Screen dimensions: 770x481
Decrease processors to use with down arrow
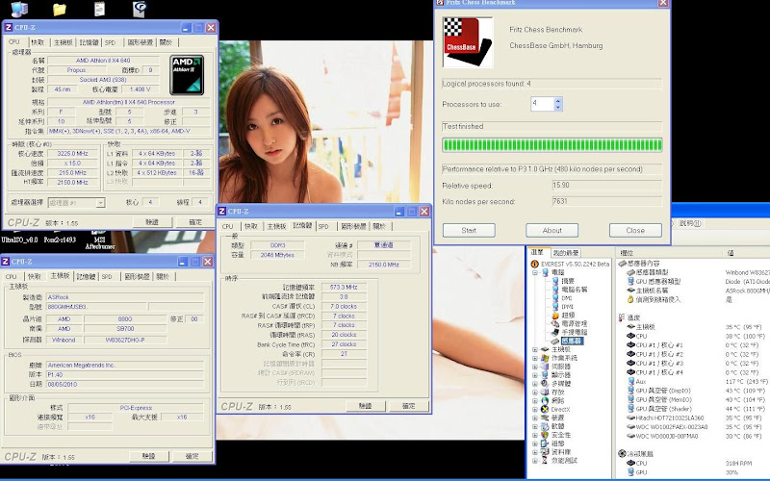[x=558, y=107]
